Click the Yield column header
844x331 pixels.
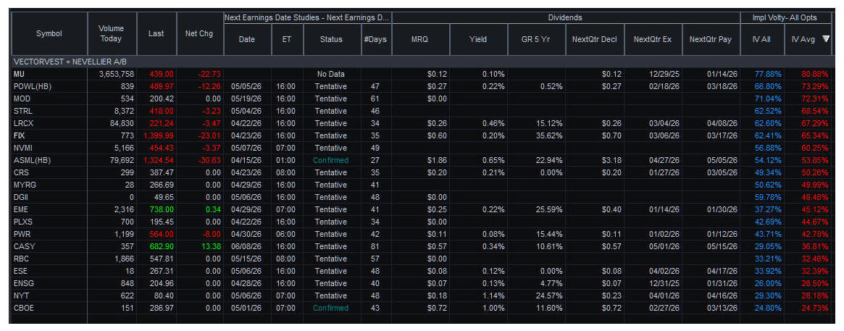pyautogui.click(x=477, y=40)
